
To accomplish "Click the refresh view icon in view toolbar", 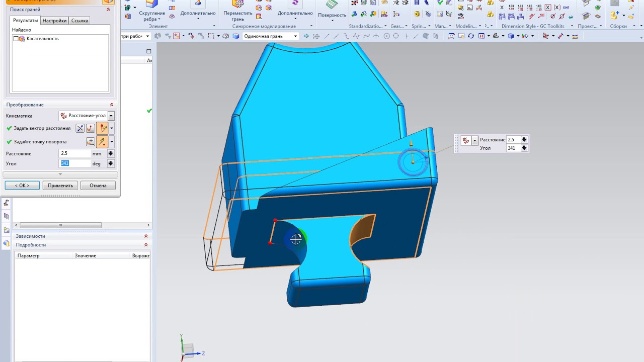I will [x=471, y=36].
